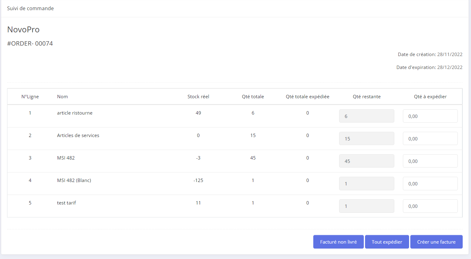
Task: Select Qté à expédier input for Articles de services
Action: [x=430, y=139]
